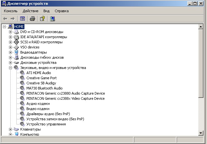Click the VSO devices diamond icon
Screen dimensions: 207x144
[16, 47]
